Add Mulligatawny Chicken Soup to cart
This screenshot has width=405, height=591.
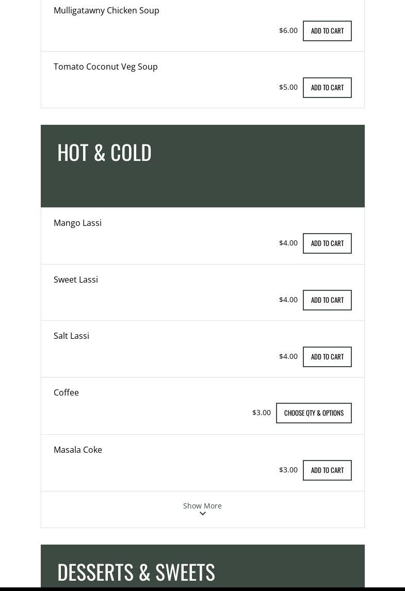coord(327,31)
